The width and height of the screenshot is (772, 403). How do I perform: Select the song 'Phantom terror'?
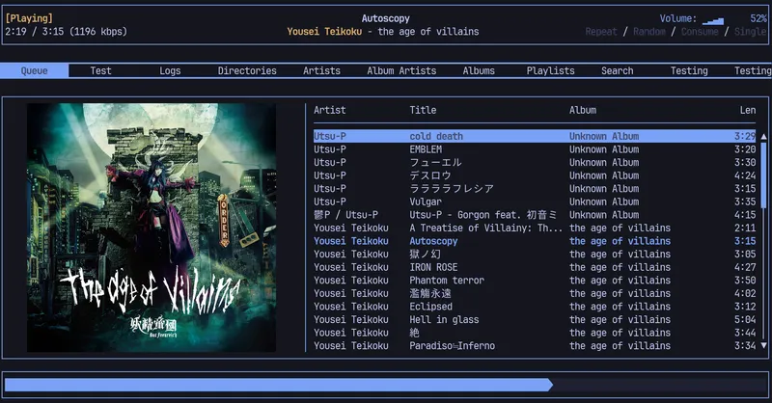pos(535,281)
